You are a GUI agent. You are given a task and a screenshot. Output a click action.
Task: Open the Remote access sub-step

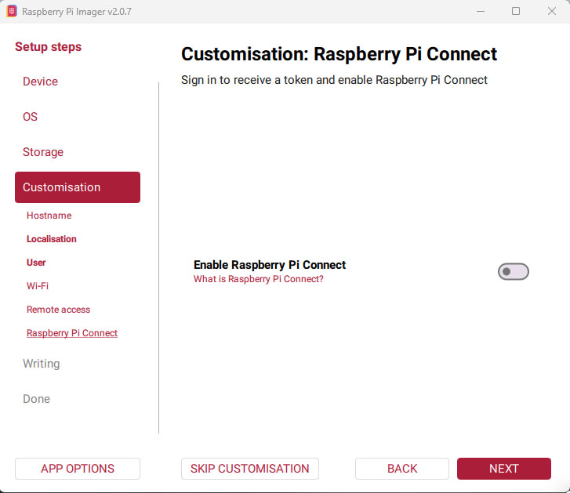click(x=58, y=310)
